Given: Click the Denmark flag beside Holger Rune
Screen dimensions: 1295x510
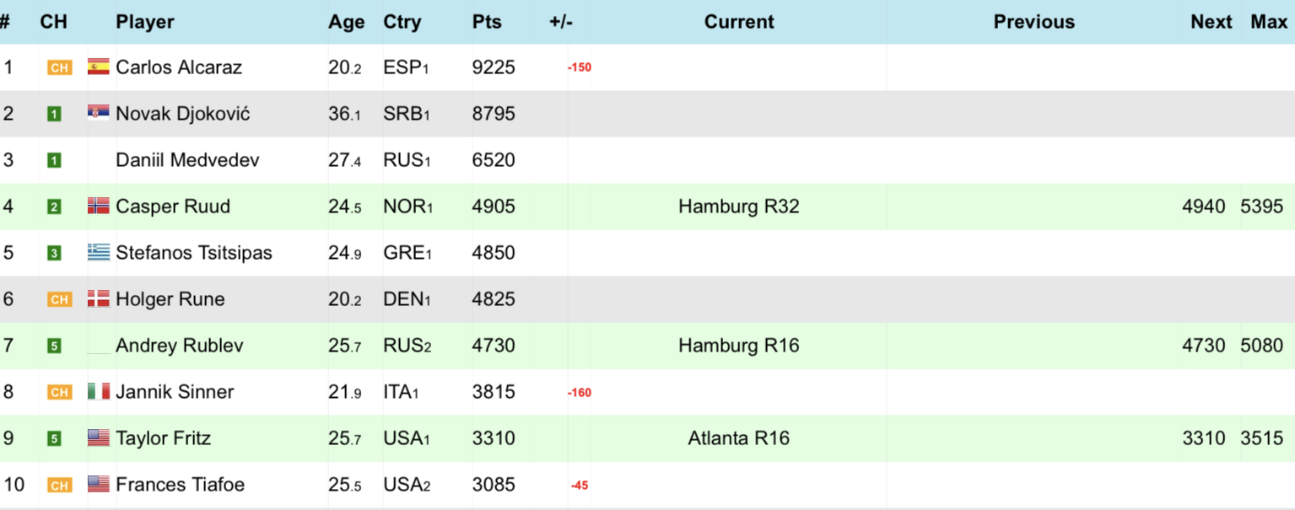Looking at the screenshot, I should point(99,299).
